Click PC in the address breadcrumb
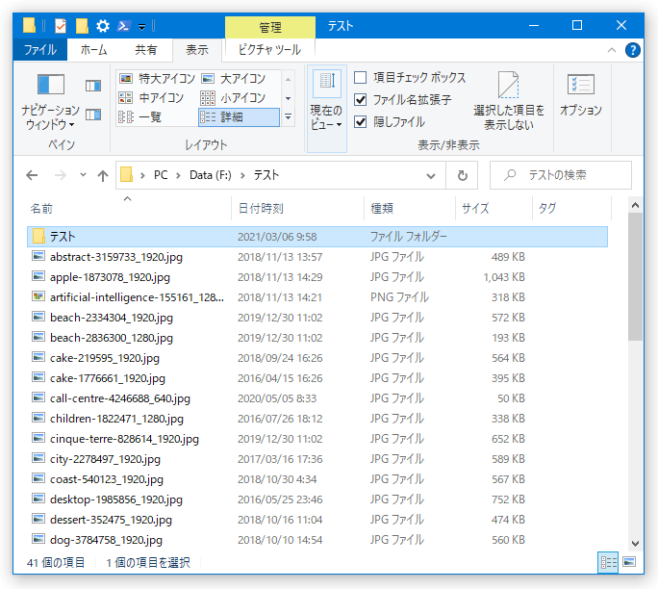 (x=161, y=175)
